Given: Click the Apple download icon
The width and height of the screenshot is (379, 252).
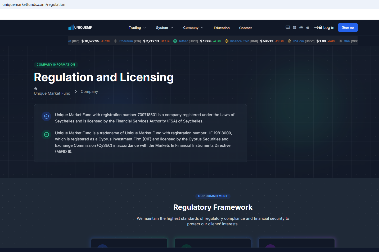Looking at the screenshot, I should [308, 28].
